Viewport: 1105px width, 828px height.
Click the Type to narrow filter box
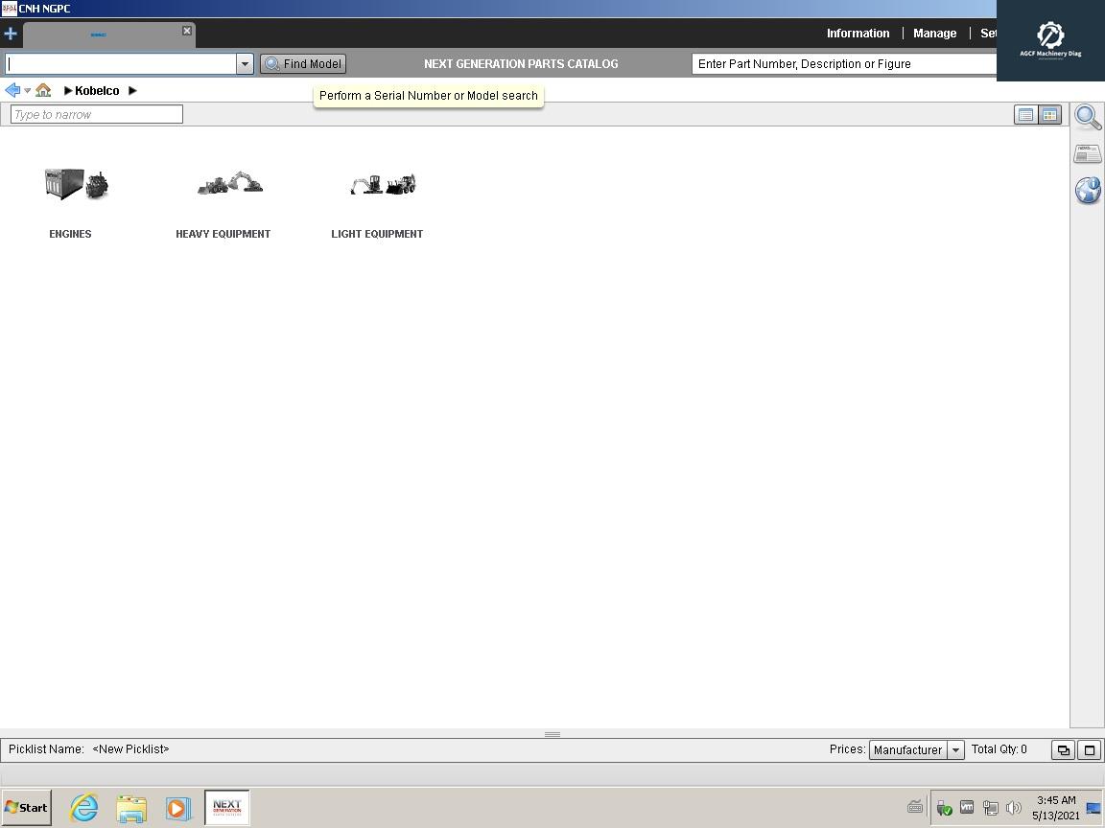pos(95,113)
